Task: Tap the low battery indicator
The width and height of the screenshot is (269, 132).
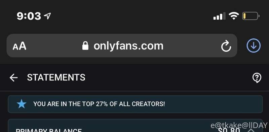Action: click(x=251, y=16)
